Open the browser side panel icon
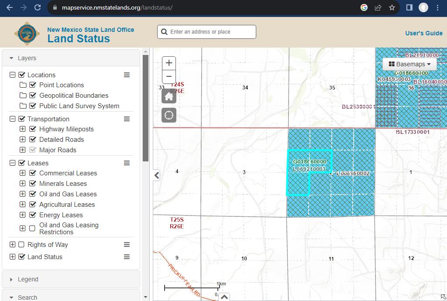The height and width of the screenshot is (301, 447). point(409,7)
